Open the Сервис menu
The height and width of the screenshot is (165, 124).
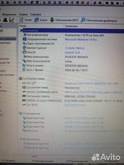(23, 14)
